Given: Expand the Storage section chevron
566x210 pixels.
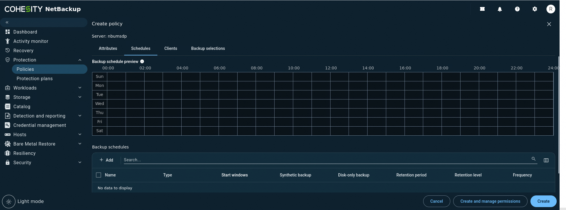Looking at the screenshot, I should [80, 97].
